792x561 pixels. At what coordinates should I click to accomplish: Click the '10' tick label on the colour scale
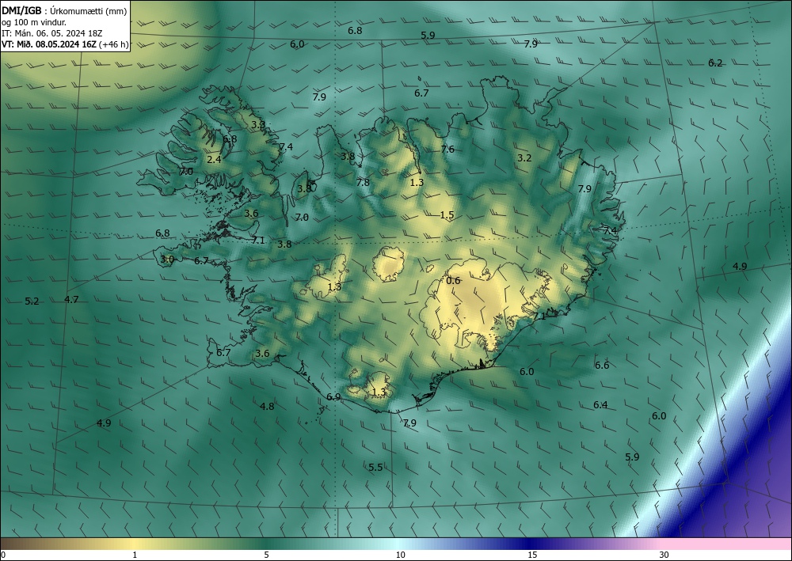point(400,555)
